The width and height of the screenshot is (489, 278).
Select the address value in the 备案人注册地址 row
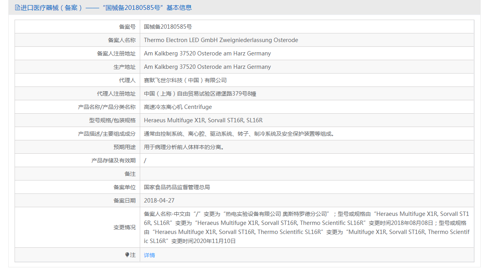[x=207, y=53]
